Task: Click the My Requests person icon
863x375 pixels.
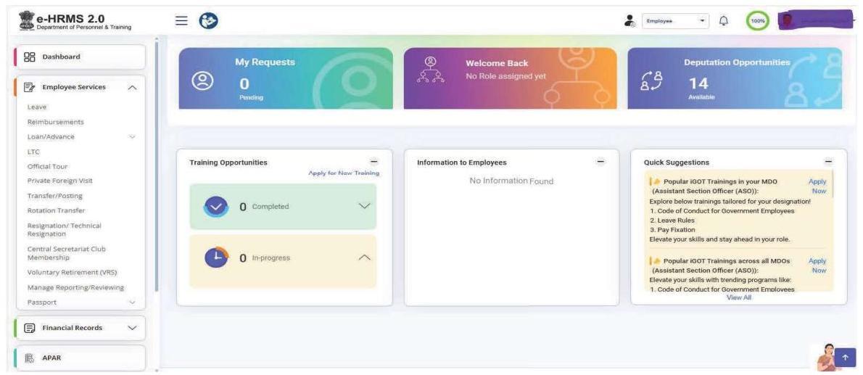Action: [x=200, y=81]
